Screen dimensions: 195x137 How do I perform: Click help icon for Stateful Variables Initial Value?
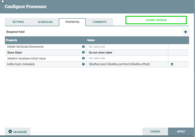point(83,58)
